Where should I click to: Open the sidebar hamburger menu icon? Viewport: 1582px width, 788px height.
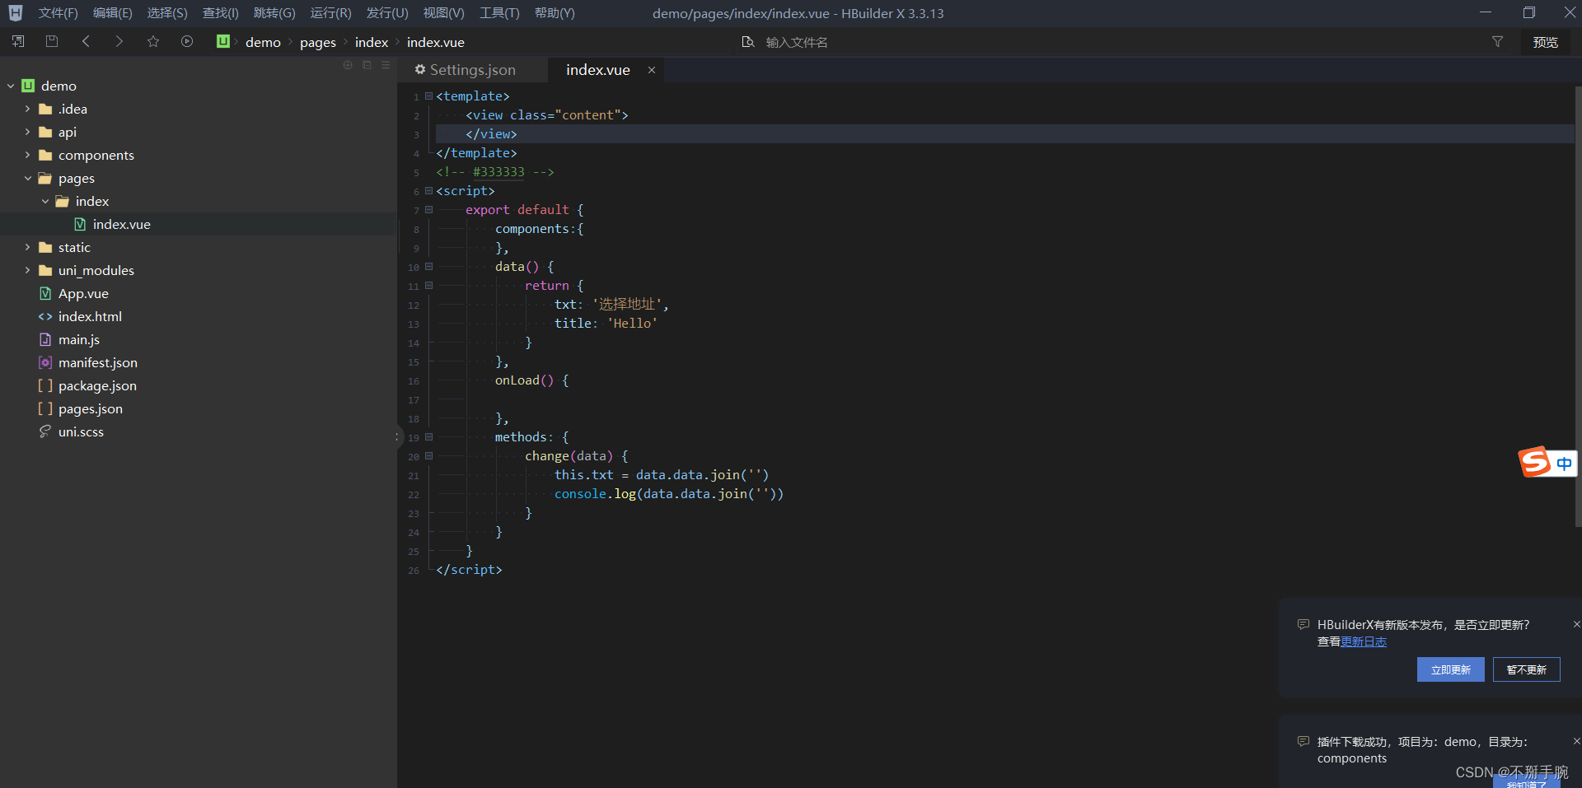tap(386, 65)
